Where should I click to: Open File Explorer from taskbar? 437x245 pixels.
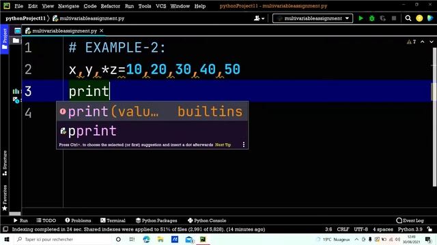coord(160,239)
